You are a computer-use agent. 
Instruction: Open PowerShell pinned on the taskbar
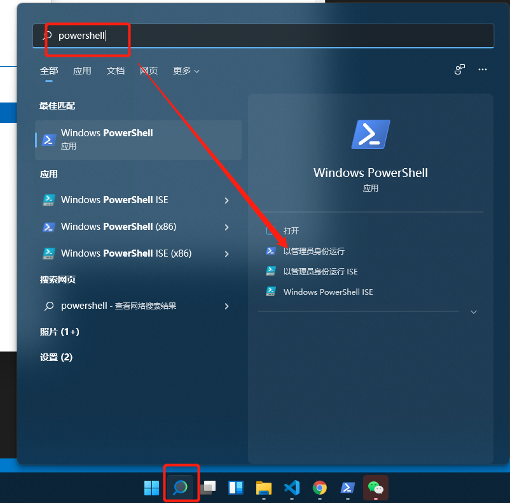coord(347,488)
